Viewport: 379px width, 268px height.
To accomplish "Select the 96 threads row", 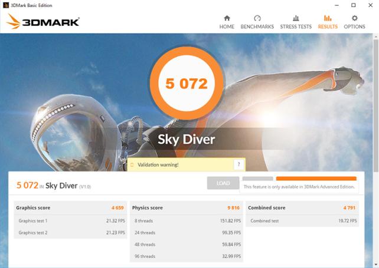I will 187,256.
